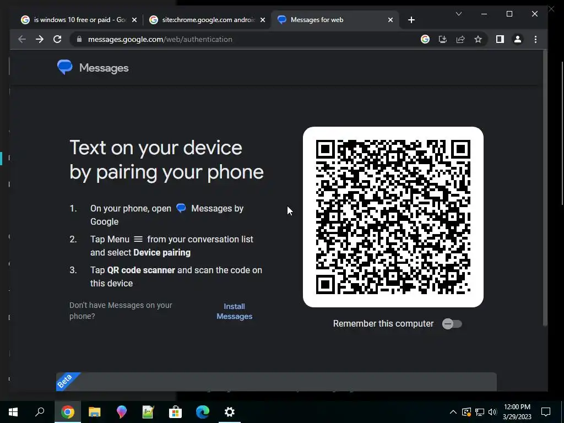Click the security alert tray icon
The image size is (564, 423).
point(467,412)
